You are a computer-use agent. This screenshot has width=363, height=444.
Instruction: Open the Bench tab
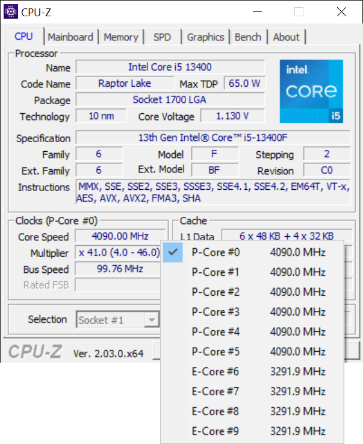point(248,37)
